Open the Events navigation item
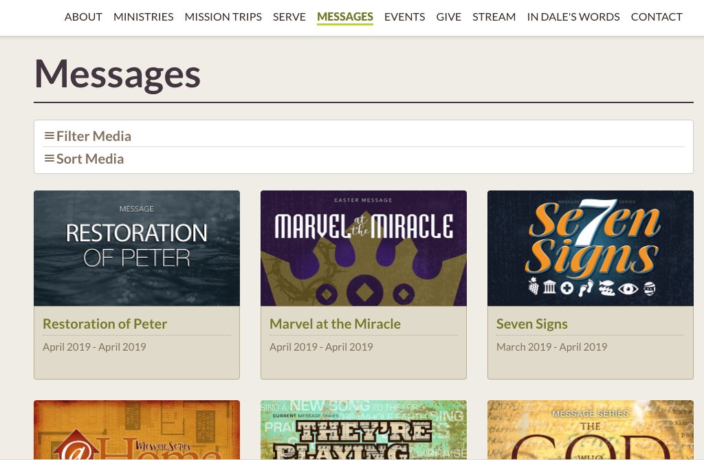Viewport: 704px width, 460px height. coord(404,17)
